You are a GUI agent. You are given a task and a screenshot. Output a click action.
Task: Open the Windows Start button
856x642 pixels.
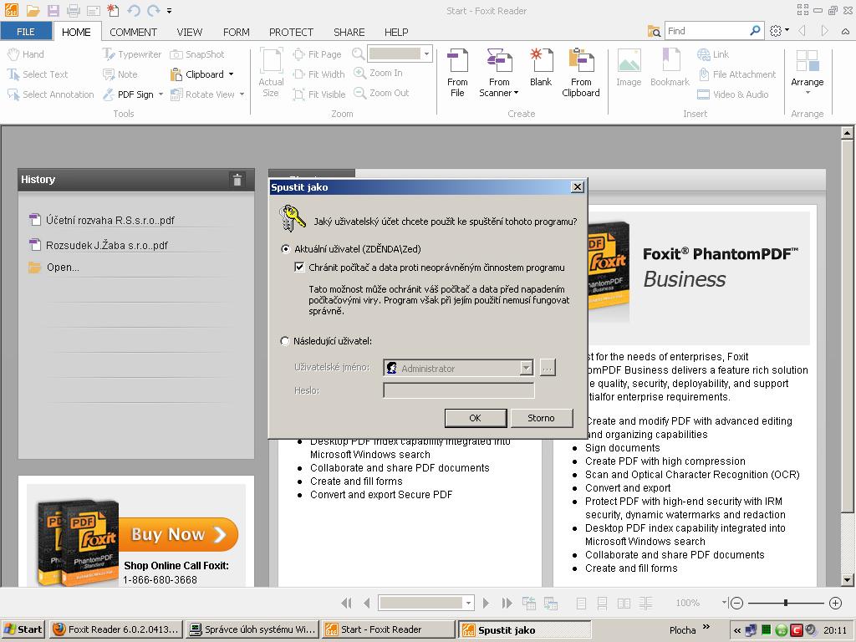point(23,629)
